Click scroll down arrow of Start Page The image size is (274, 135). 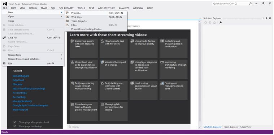point(200,127)
